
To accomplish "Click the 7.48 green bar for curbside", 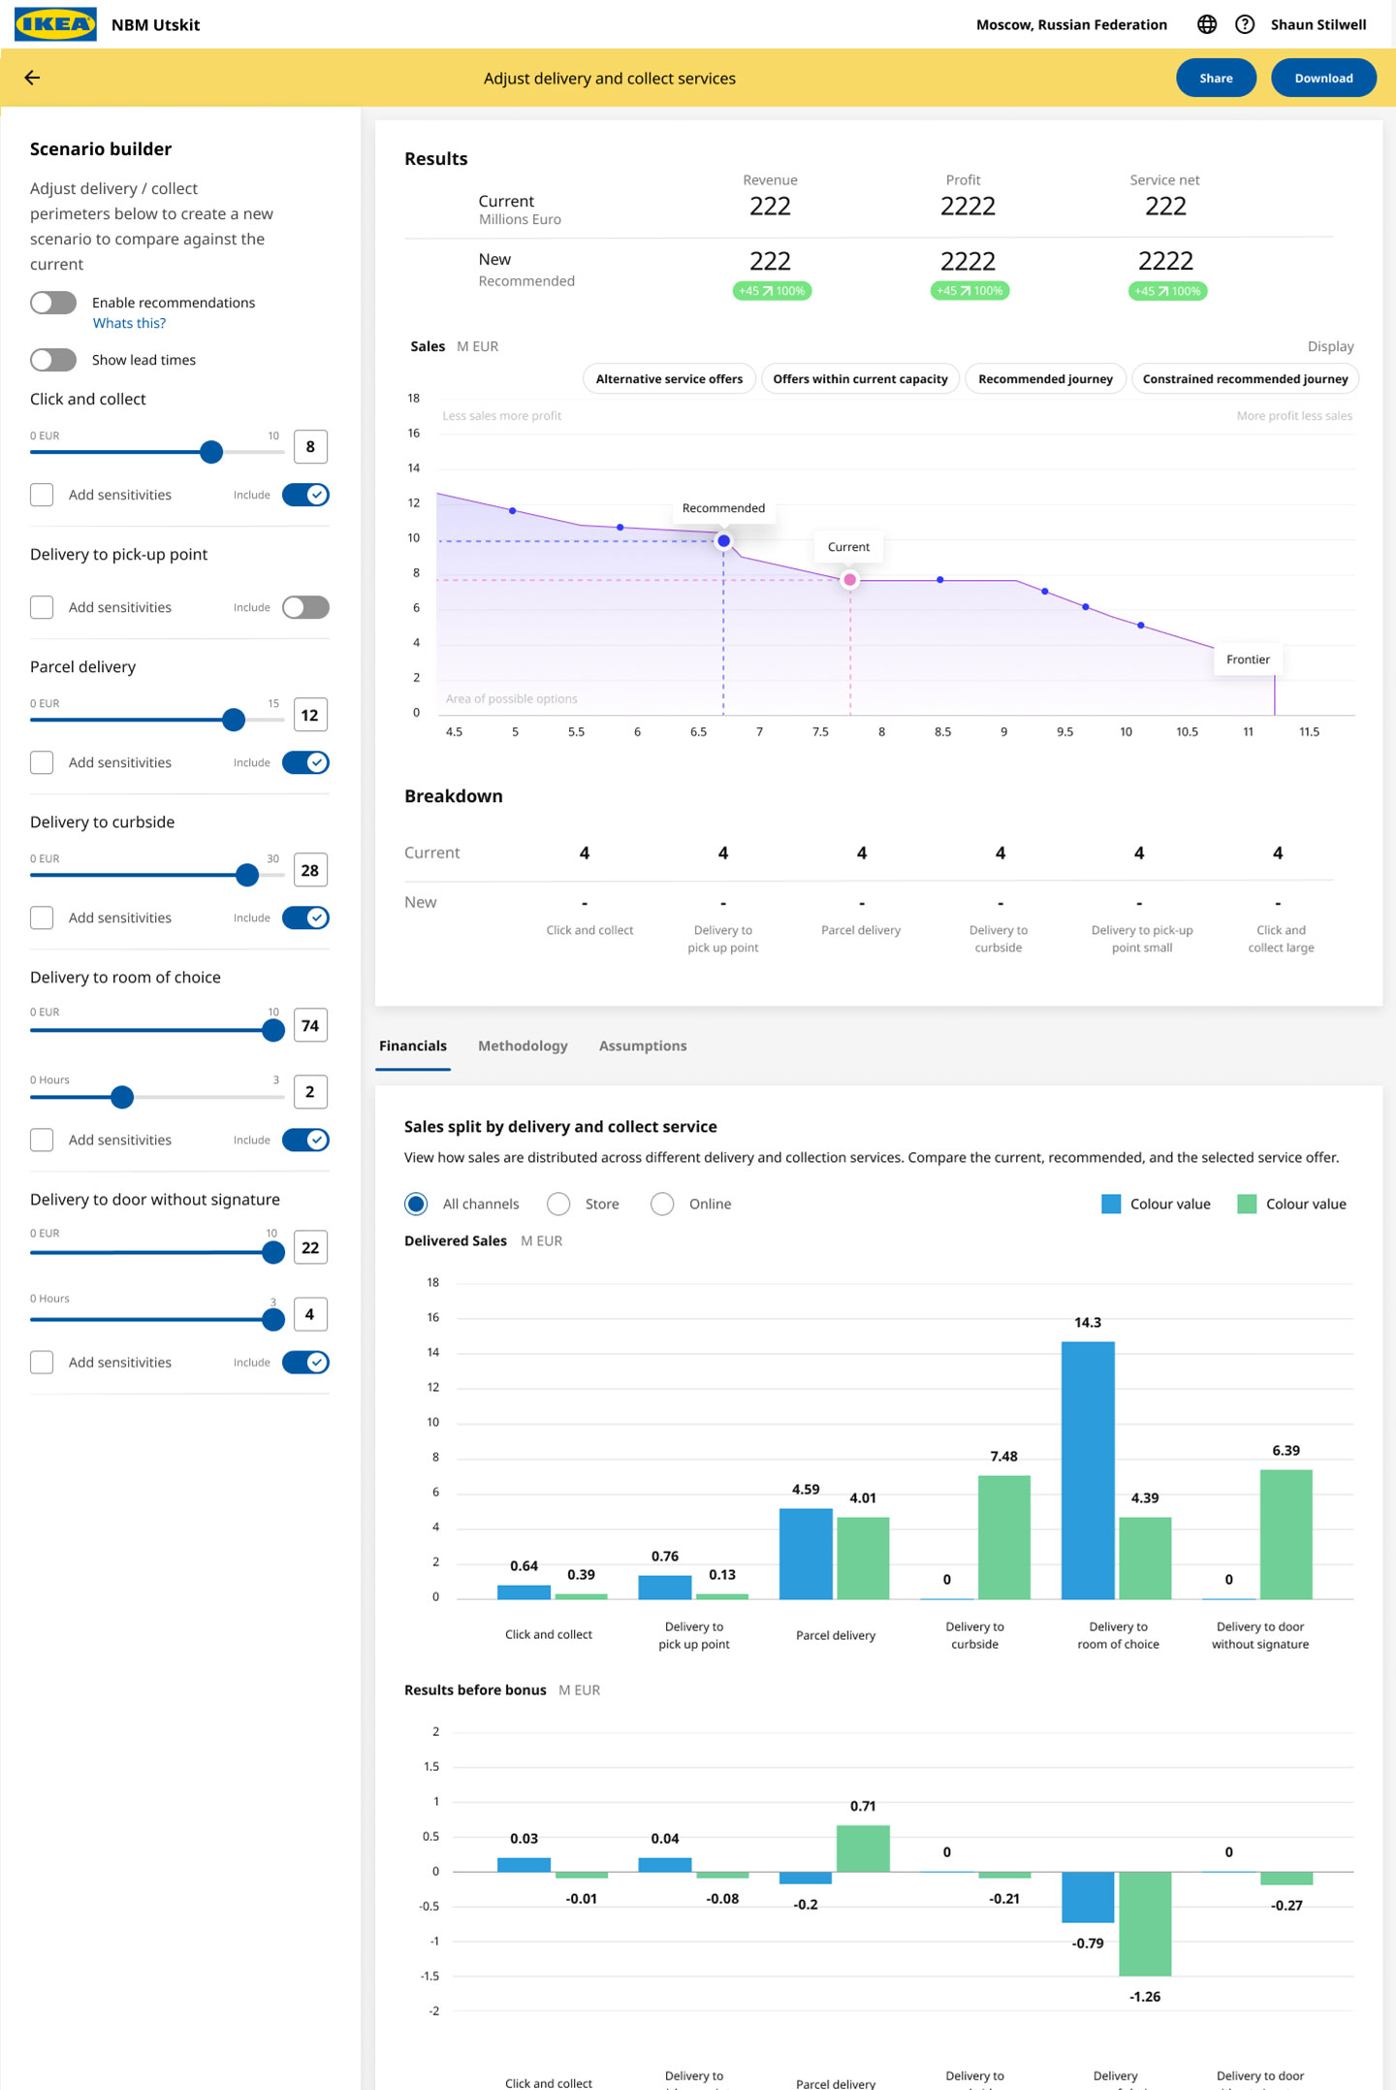I will [x=1004, y=1537].
